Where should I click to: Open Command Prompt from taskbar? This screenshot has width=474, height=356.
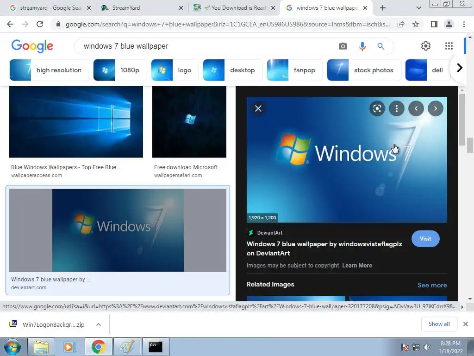pyautogui.click(x=156, y=347)
